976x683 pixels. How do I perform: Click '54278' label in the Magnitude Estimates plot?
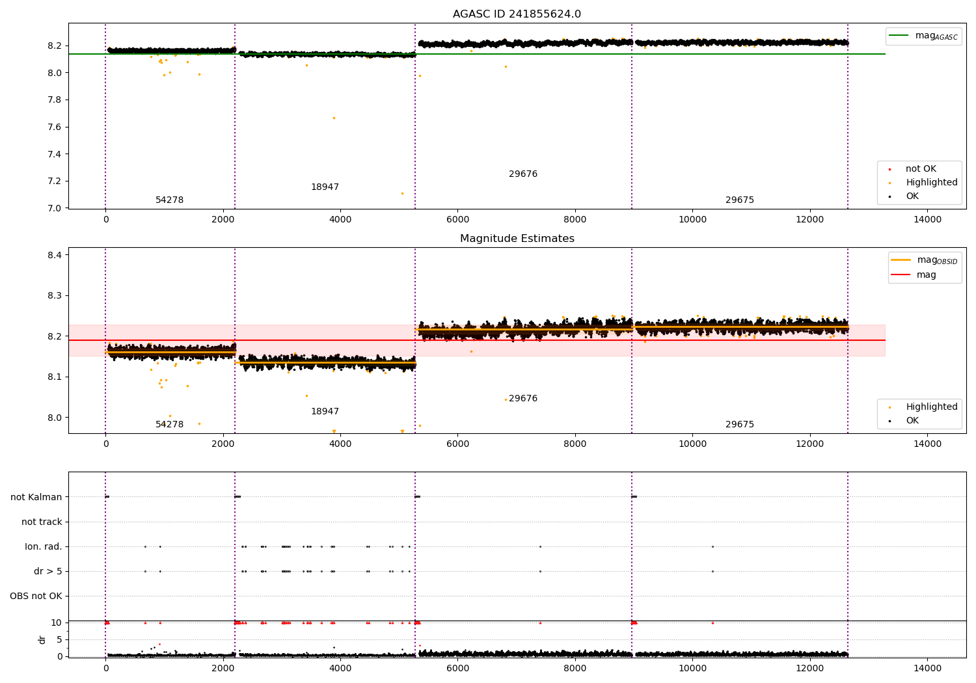169,425
